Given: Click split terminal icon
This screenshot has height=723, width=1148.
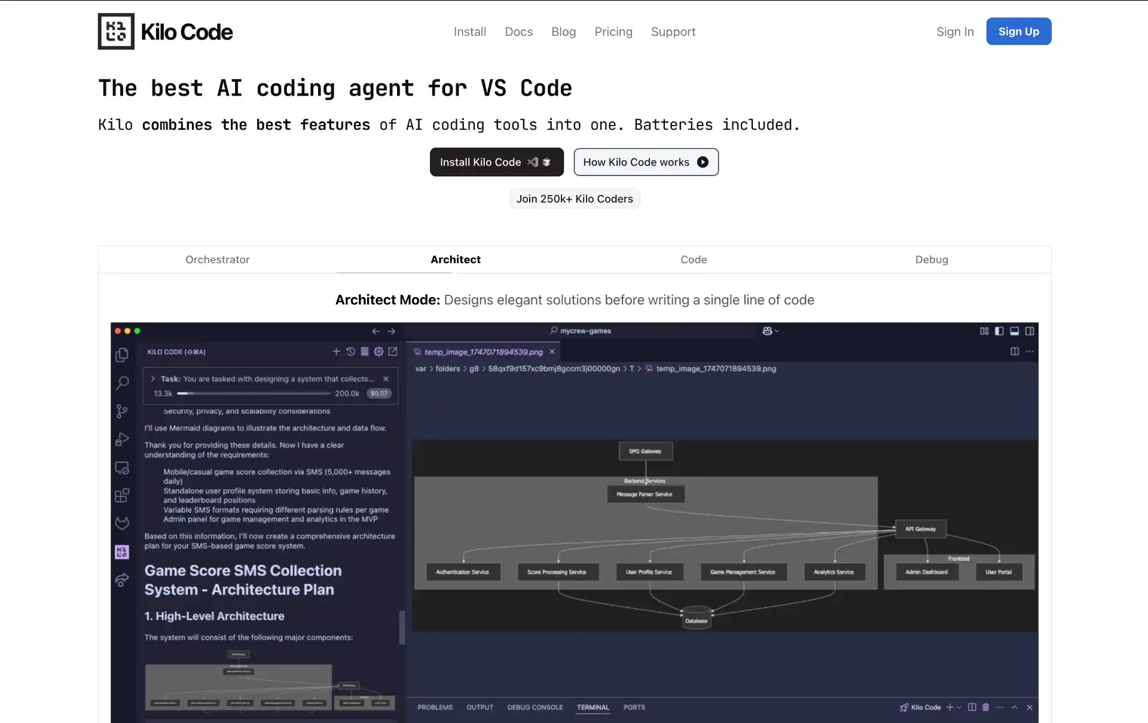Looking at the screenshot, I should (972, 707).
